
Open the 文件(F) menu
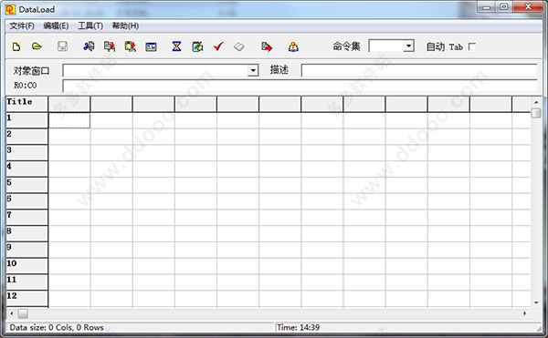[22, 26]
